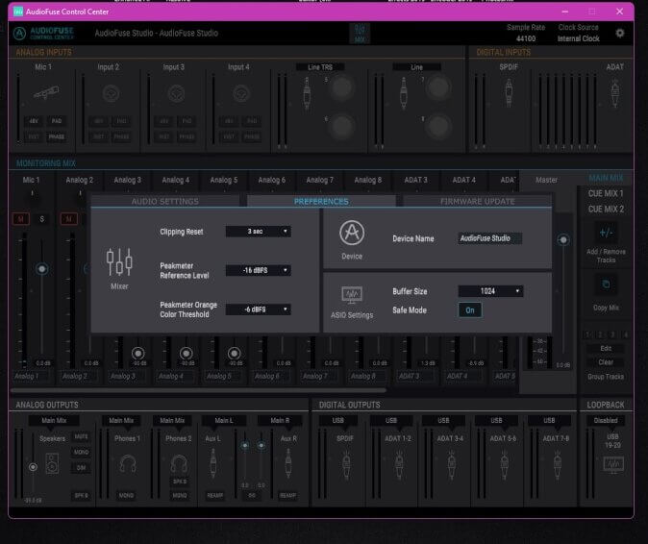Select the CUE MIX 2 tab
The width and height of the screenshot is (648, 544).
tap(606, 210)
